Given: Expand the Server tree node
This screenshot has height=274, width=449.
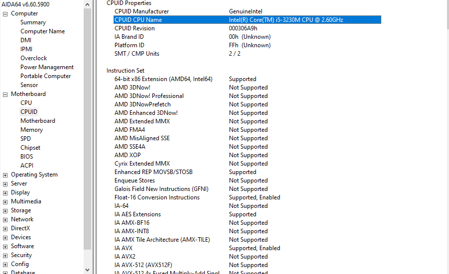Looking at the screenshot, I should 5,184.
